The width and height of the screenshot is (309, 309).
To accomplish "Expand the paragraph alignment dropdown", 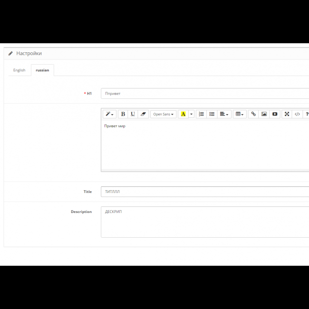I will (224, 114).
